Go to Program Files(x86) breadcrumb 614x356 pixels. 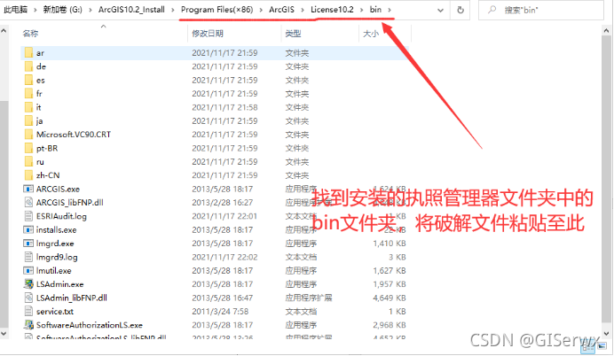216,10
